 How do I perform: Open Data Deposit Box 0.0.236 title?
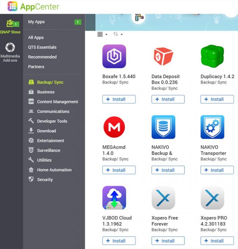(165, 79)
